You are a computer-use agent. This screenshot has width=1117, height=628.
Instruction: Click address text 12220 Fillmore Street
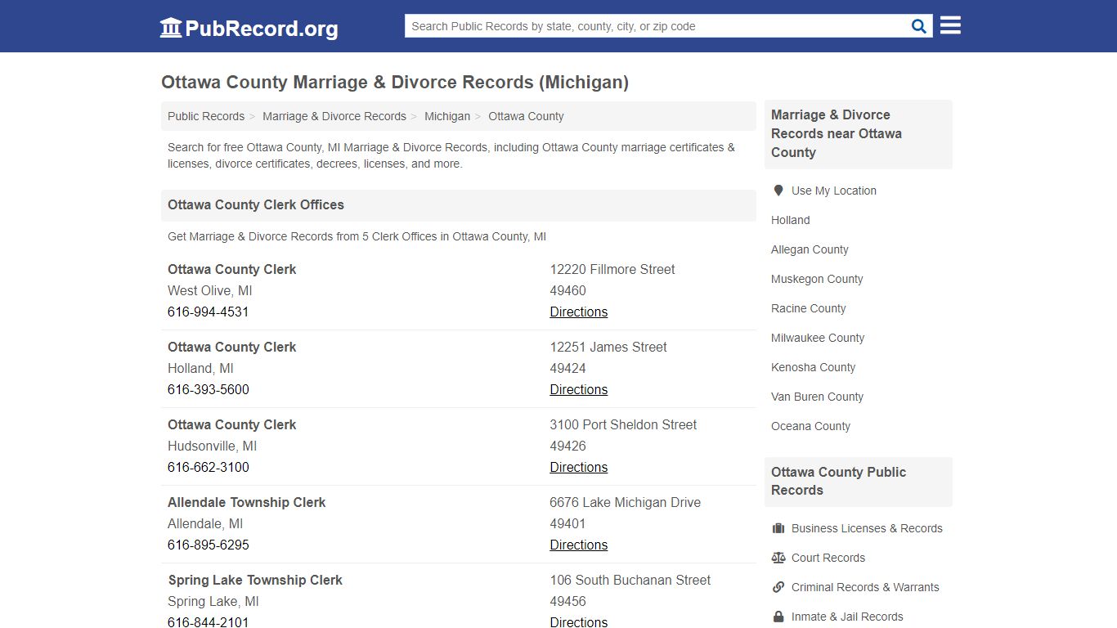point(612,269)
